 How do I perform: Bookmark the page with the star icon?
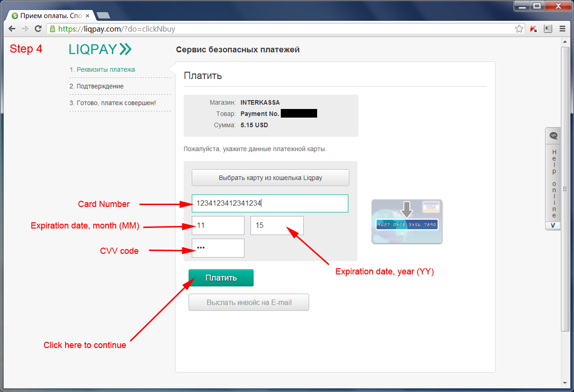[x=519, y=29]
